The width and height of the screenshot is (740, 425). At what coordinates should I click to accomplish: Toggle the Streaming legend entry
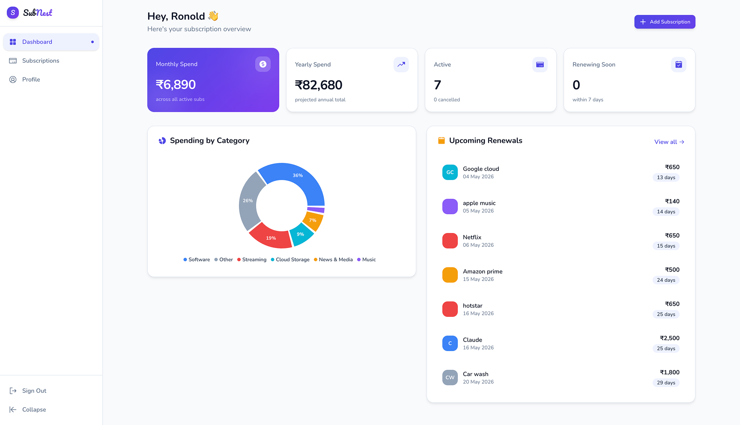252,260
